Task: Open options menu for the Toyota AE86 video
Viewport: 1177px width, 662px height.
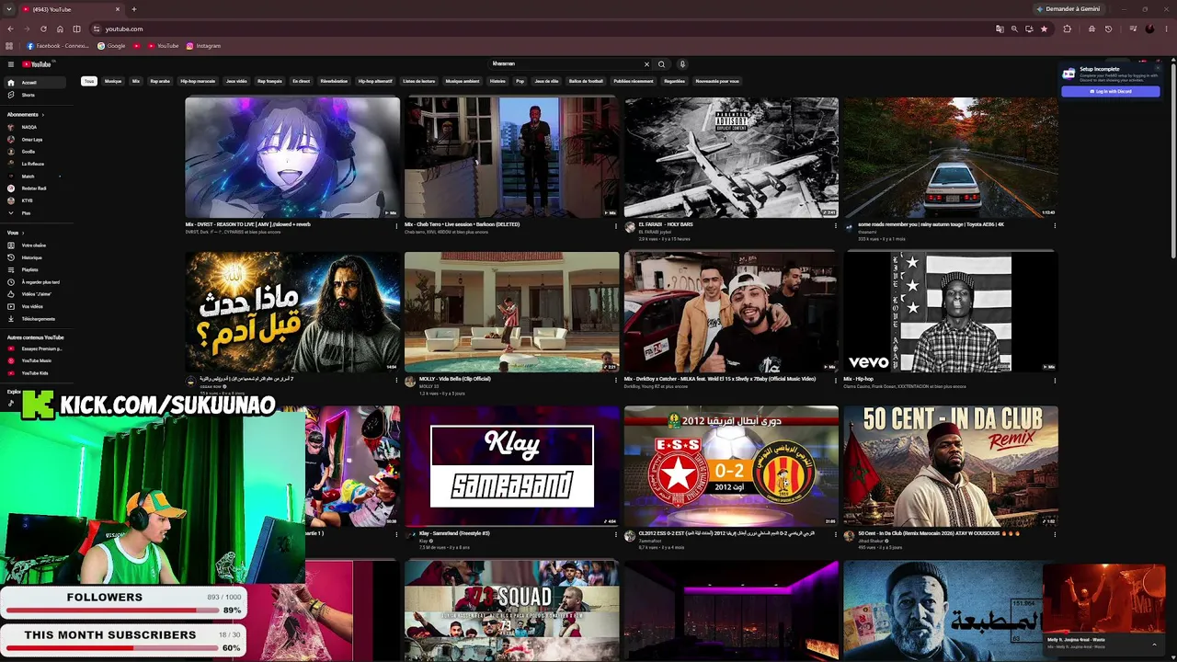Action: (x=1055, y=224)
